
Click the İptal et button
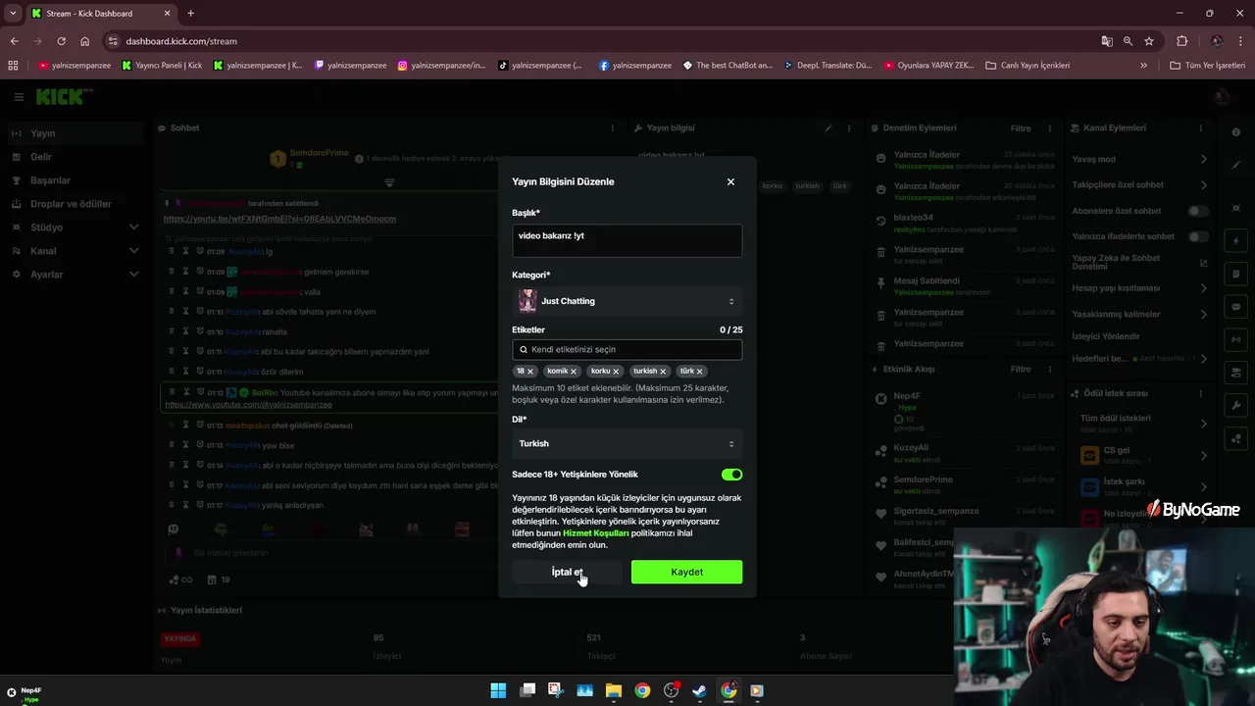tap(567, 572)
